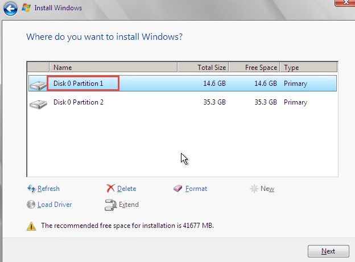Image resolution: width=355 pixels, height=262 pixels.
Task: Click the yellow warning triangle icon
Action: point(31,226)
